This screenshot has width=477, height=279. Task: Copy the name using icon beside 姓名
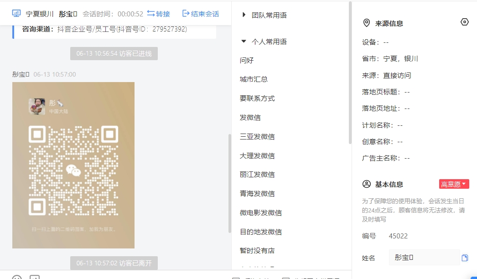[x=465, y=258]
